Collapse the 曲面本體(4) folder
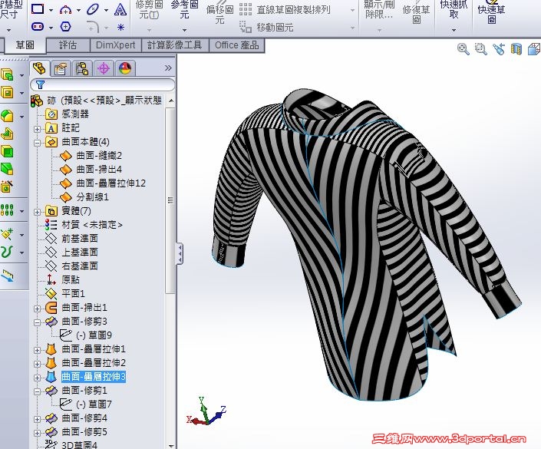This screenshot has height=449, width=541. pos(38,143)
